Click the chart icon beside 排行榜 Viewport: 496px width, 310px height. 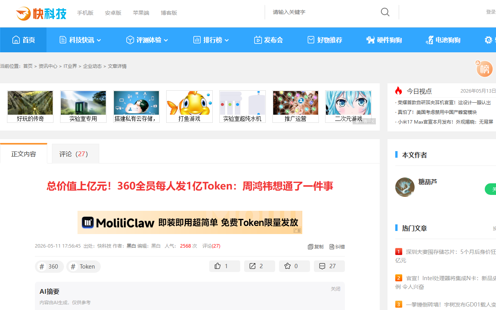(197, 40)
